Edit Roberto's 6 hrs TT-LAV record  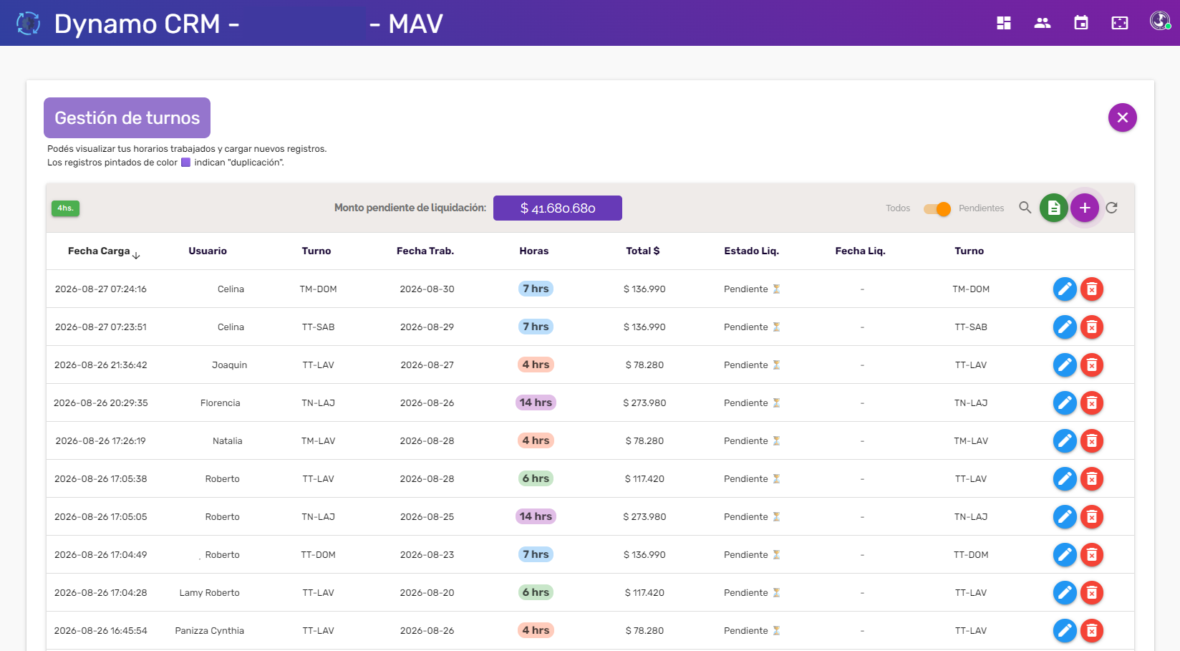tap(1065, 479)
